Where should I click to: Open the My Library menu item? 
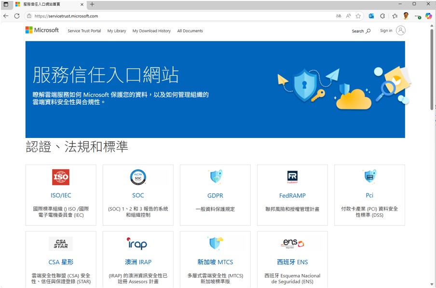pyautogui.click(x=117, y=31)
